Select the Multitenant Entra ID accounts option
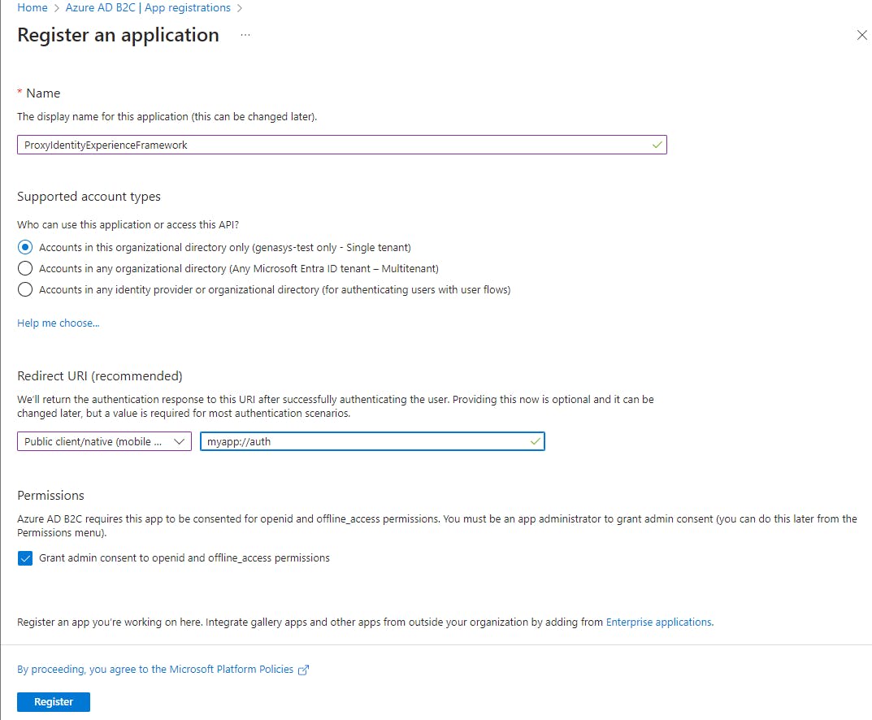Image resolution: width=872 pixels, height=720 pixels. pos(25,268)
